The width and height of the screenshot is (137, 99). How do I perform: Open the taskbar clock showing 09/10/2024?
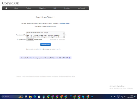coord(130,97)
